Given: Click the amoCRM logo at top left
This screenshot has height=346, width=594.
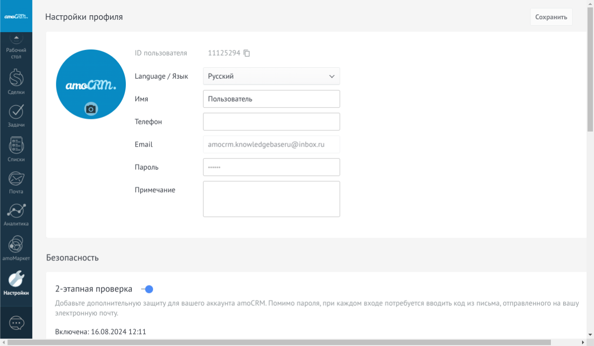Looking at the screenshot, I should click(x=16, y=16).
